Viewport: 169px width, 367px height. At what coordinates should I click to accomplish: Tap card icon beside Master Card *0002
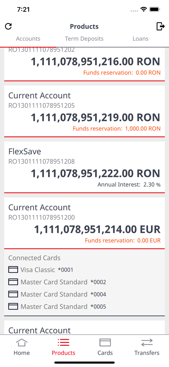tap(13, 282)
